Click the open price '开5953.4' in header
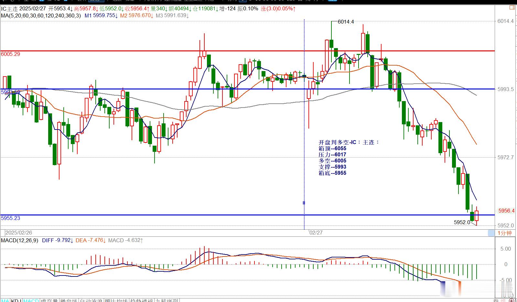The image size is (517, 302). [x=60, y=9]
